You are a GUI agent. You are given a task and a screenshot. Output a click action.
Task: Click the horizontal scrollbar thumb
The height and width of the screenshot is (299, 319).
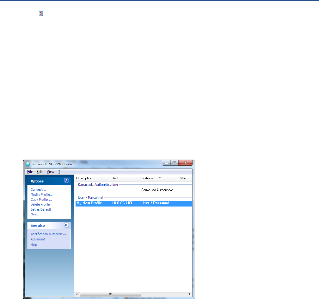(x=110, y=294)
